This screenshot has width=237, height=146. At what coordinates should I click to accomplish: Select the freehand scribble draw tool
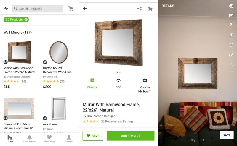coord(231,65)
